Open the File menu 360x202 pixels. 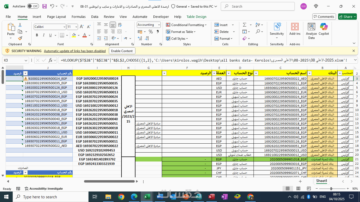pyautogui.click(x=8, y=17)
